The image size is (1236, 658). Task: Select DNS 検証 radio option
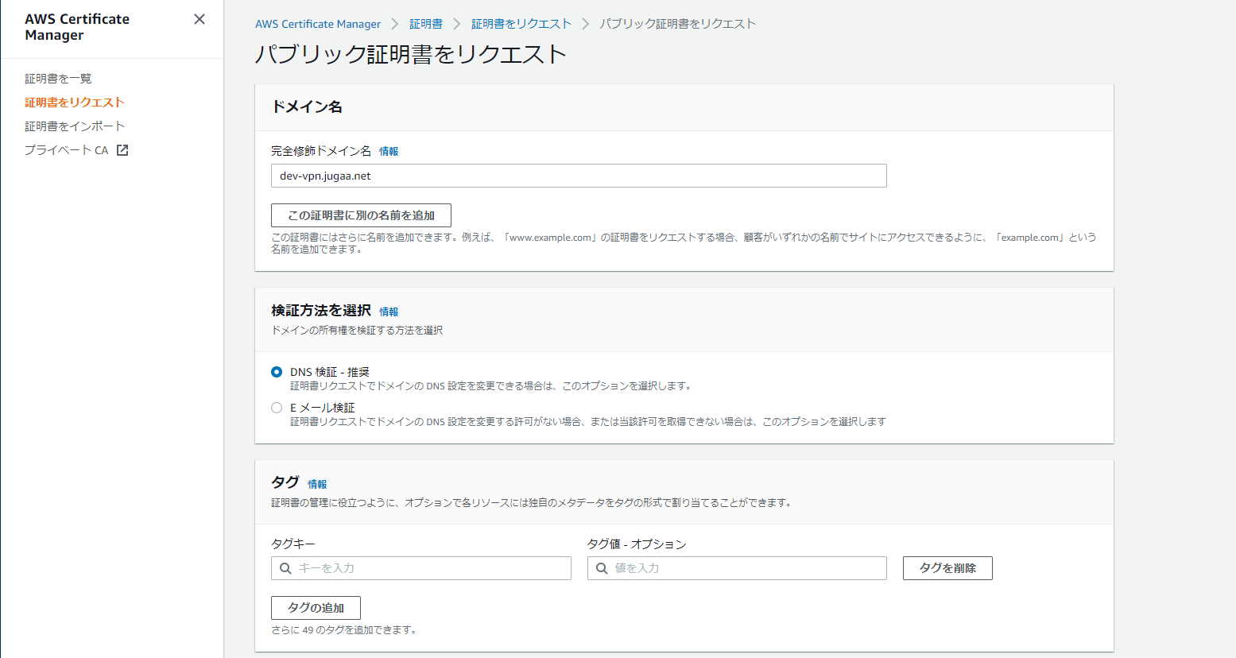[277, 372]
